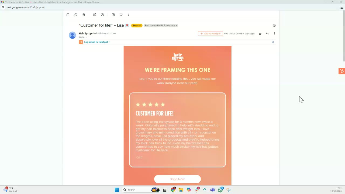Click the WE'RE FRAMING THIS ONE headline
This screenshot has height=194, width=345.
pyautogui.click(x=178, y=70)
